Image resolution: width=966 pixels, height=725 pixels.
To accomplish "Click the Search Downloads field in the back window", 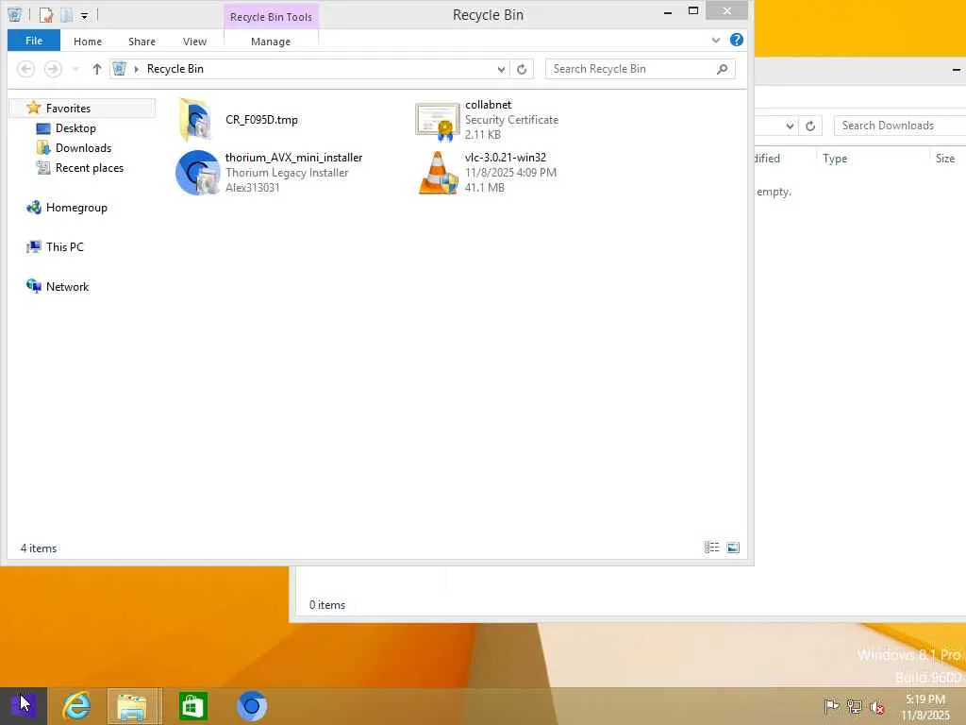I will coord(900,126).
